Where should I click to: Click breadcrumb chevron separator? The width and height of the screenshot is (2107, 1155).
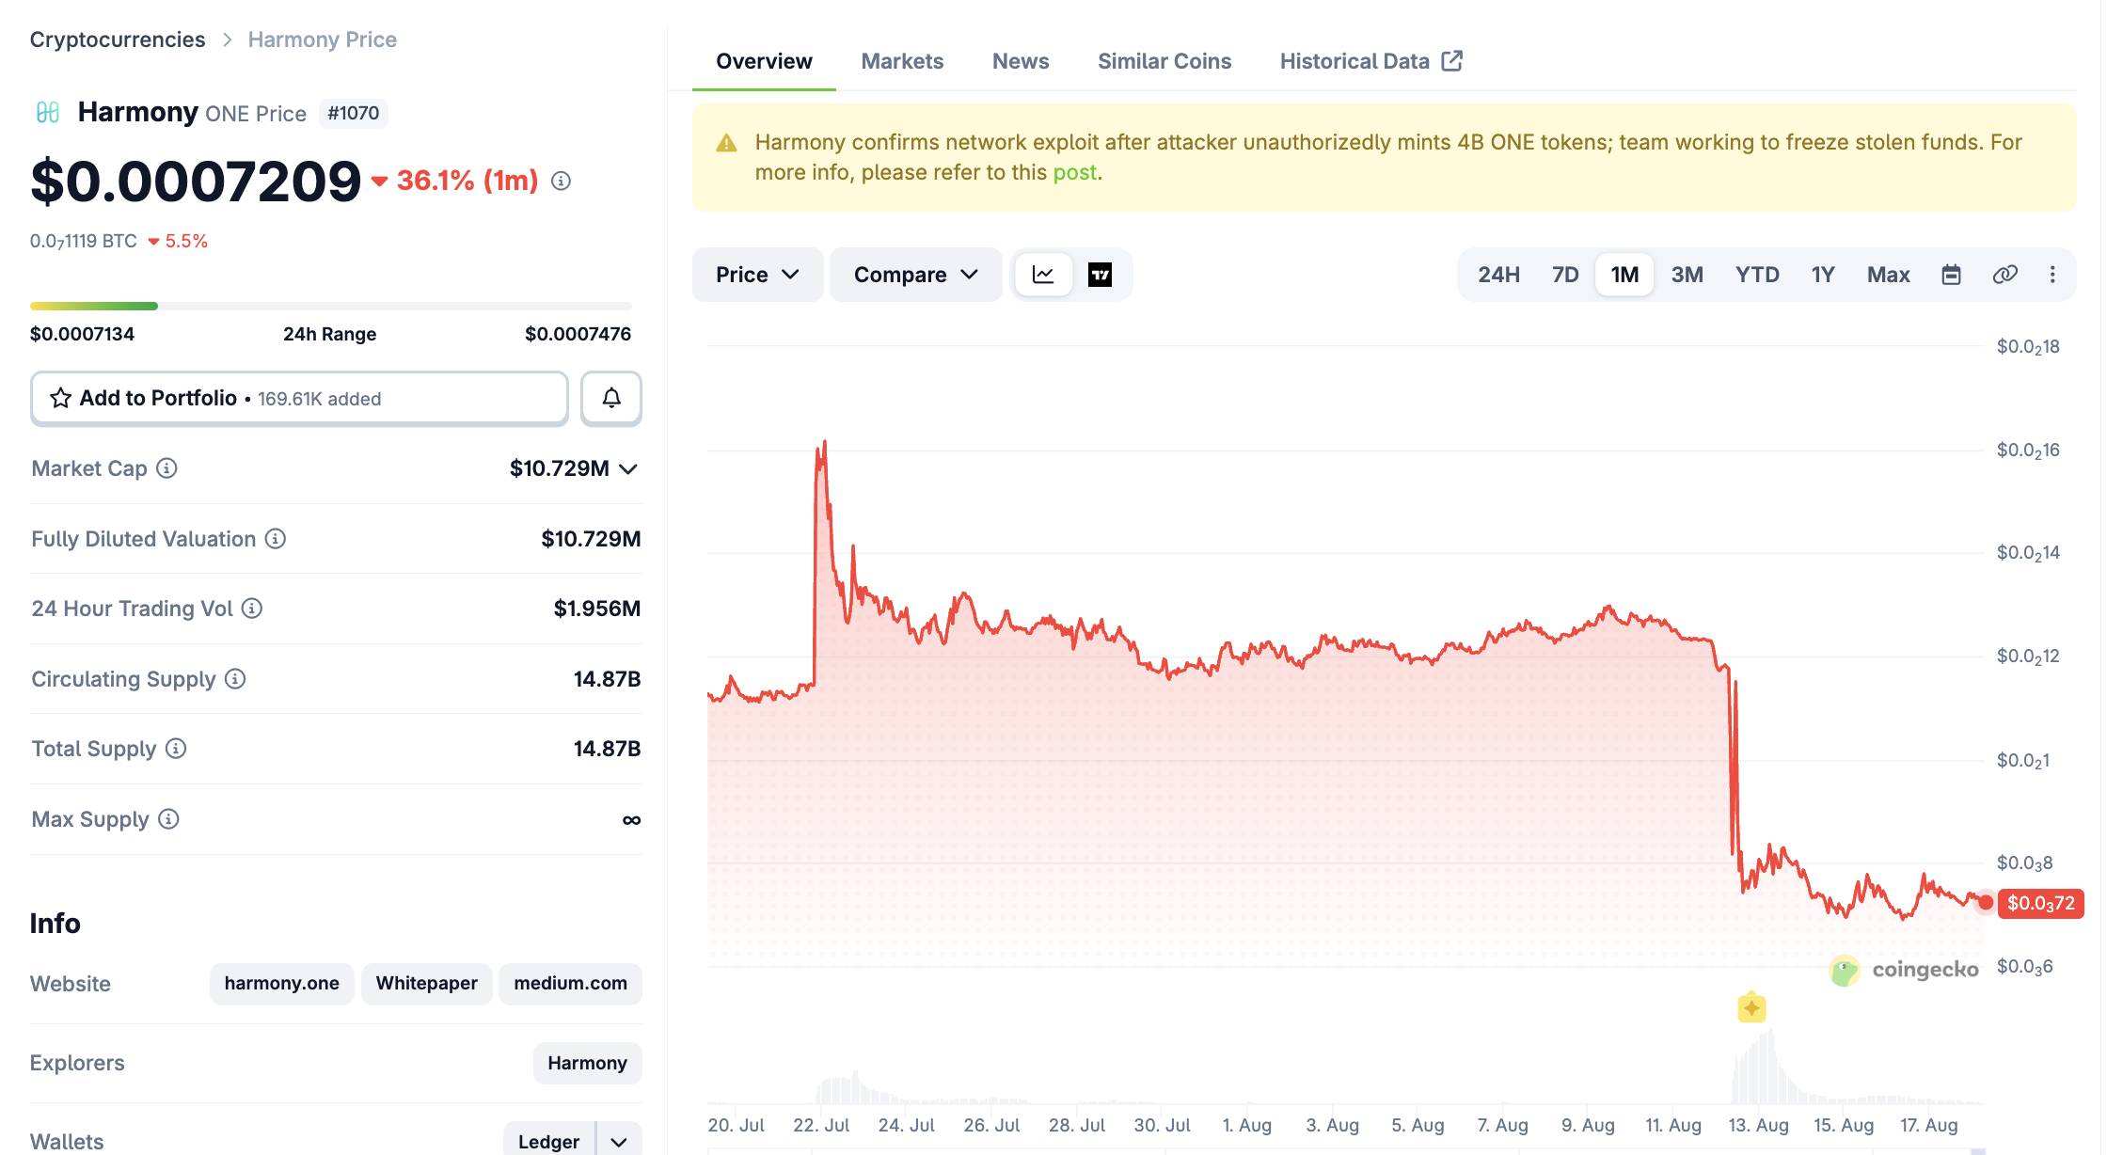pyautogui.click(x=227, y=40)
